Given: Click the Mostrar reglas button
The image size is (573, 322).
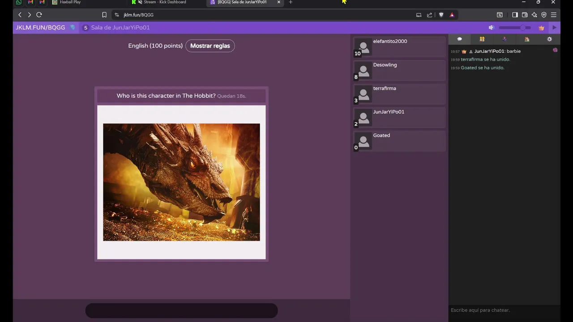Looking at the screenshot, I should pos(210,46).
